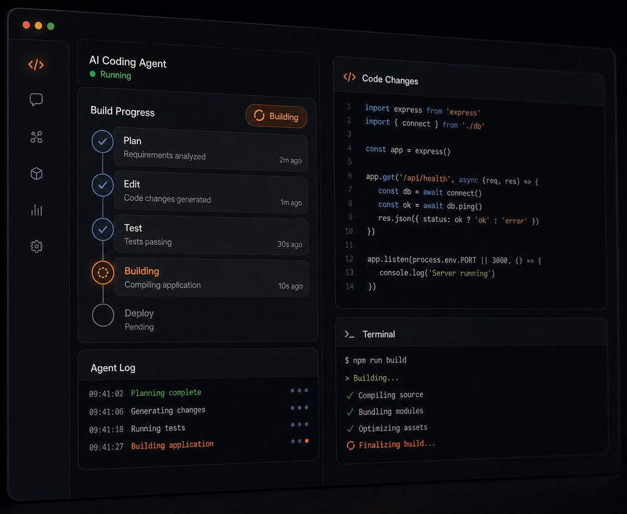This screenshot has width=627, height=514.
Task: Click the Optimizing assets checkmark
Action: [350, 429]
